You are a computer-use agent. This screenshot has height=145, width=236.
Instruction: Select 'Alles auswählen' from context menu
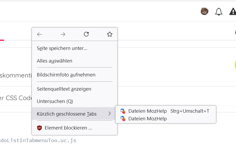pyautogui.click(x=54, y=61)
